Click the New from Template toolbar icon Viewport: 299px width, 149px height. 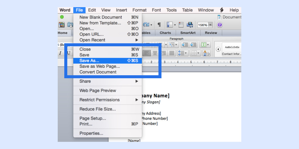click(62, 25)
